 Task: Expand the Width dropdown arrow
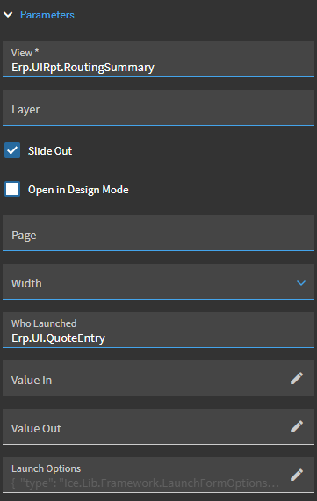click(x=301, y=283)
